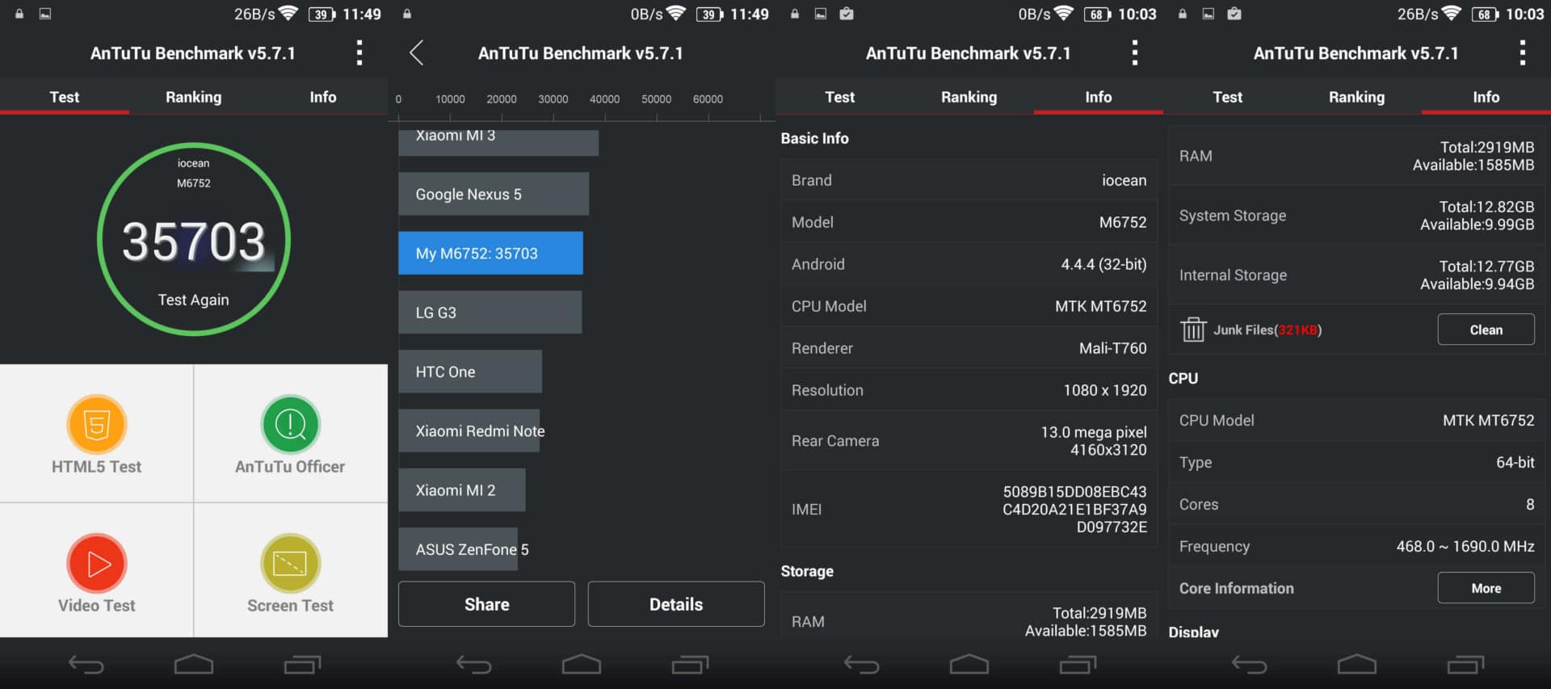1551x689 pixels.
Task: Tap the Google Nexus 5 ranking bar
Action: click(x=493, y=195)
